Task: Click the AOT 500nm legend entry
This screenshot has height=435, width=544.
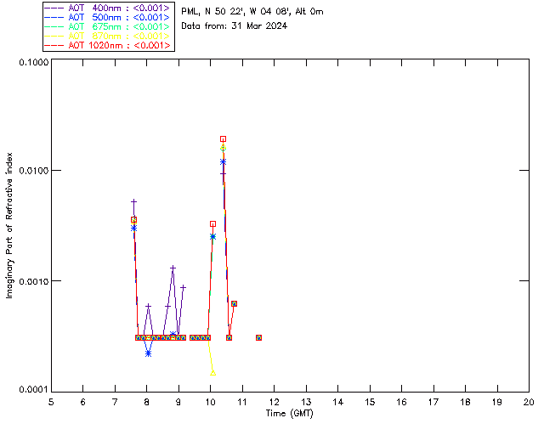Action: 108,17
